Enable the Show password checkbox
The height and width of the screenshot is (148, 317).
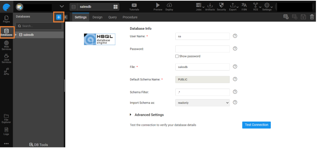coord(177,56)
